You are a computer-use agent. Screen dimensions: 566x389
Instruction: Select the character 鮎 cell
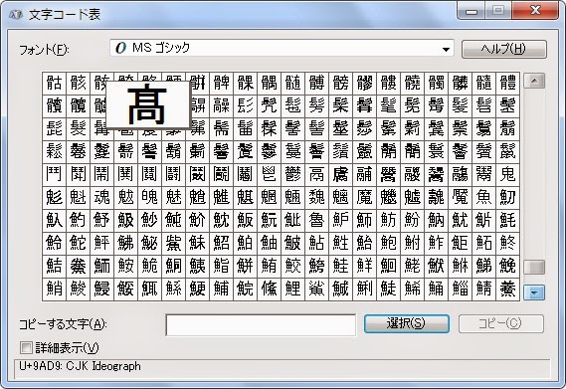point(316,243)
